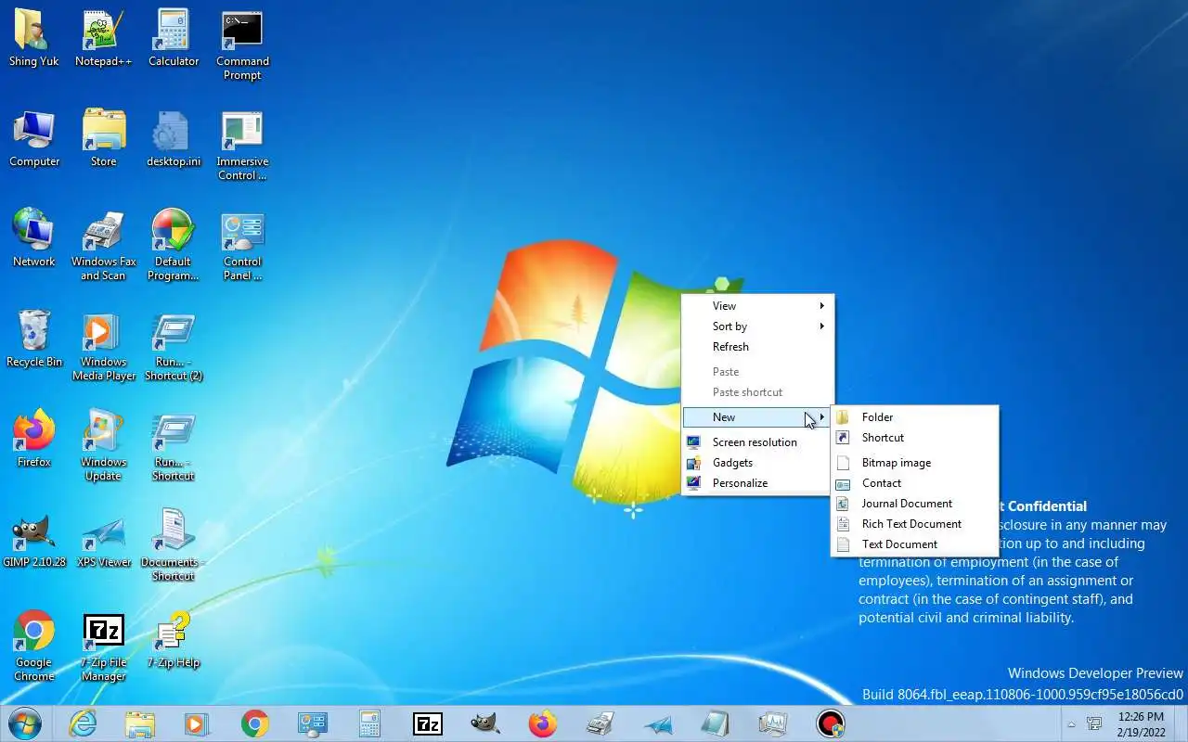Select the desktop.ini file icon
1188x742 pixels.
click(174, 139)
